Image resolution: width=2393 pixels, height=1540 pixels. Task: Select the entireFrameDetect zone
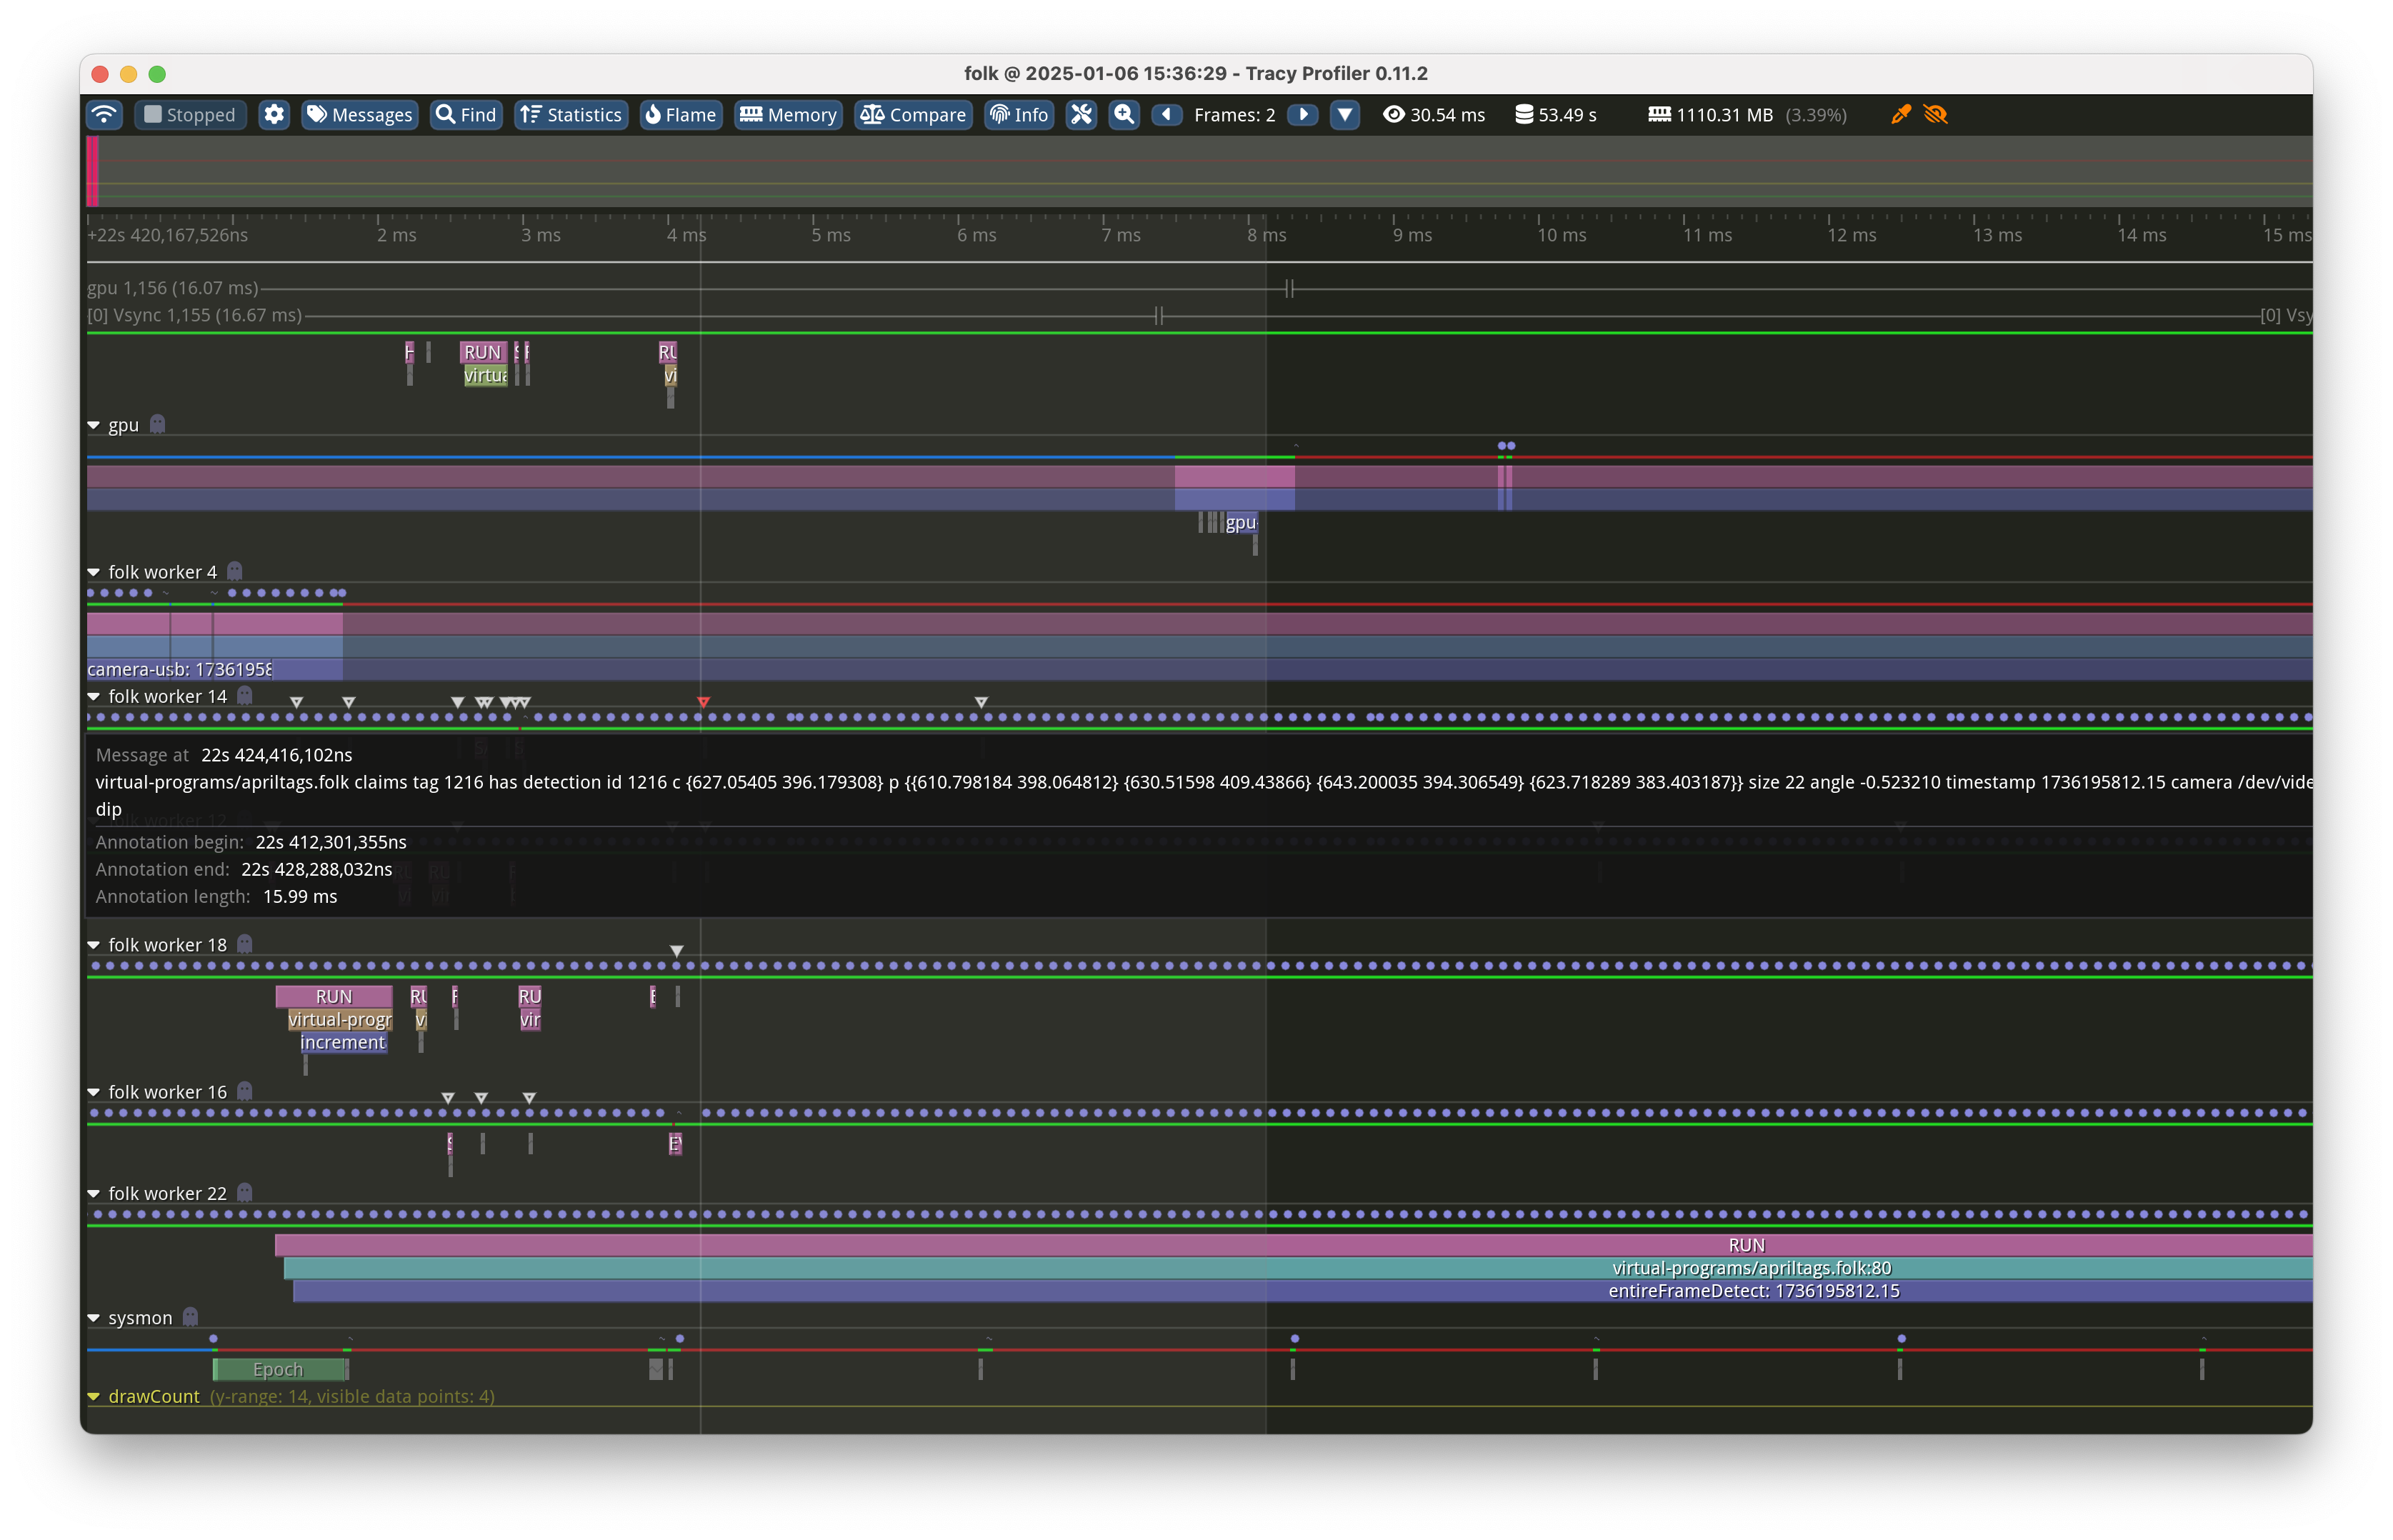click(1302, 1291)
